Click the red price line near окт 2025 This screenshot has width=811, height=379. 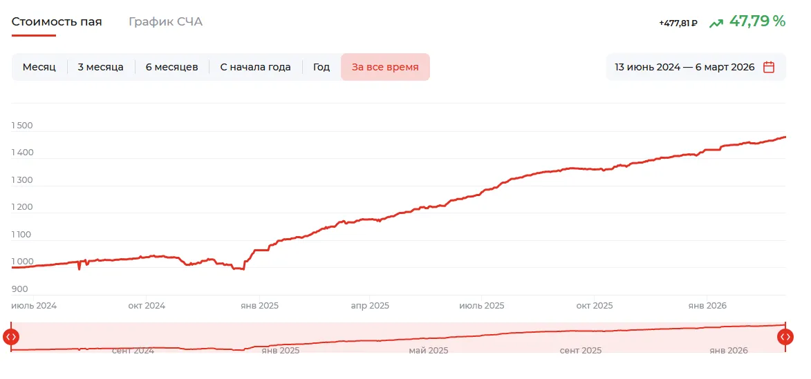pos(593,169)
